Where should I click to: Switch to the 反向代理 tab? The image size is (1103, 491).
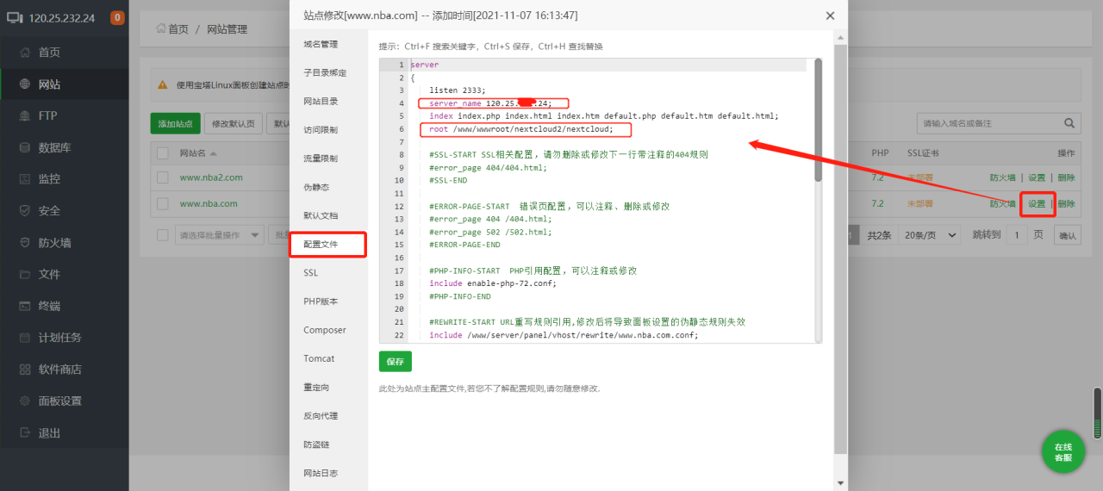coord(321,416)
